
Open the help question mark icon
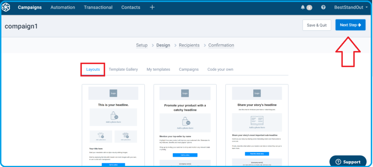(323, 7)
